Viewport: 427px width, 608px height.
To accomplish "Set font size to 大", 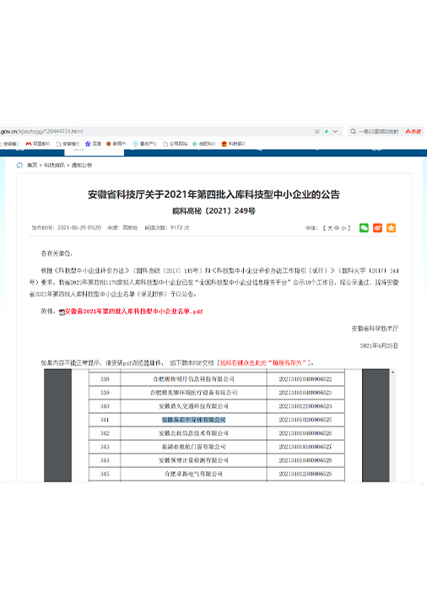I will (x=330, y=228).
